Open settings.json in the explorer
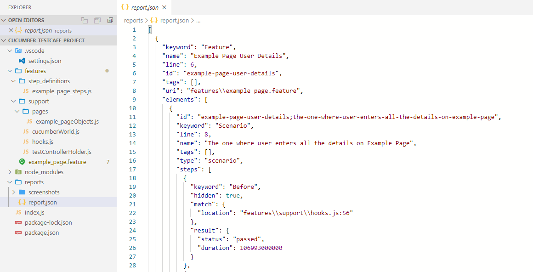533x272 pixels. click(45, 61)
